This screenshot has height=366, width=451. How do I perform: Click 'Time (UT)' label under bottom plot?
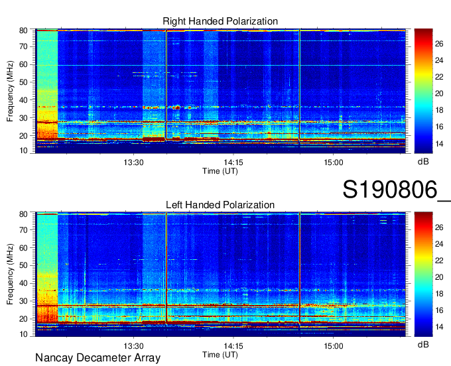(220, 355)
